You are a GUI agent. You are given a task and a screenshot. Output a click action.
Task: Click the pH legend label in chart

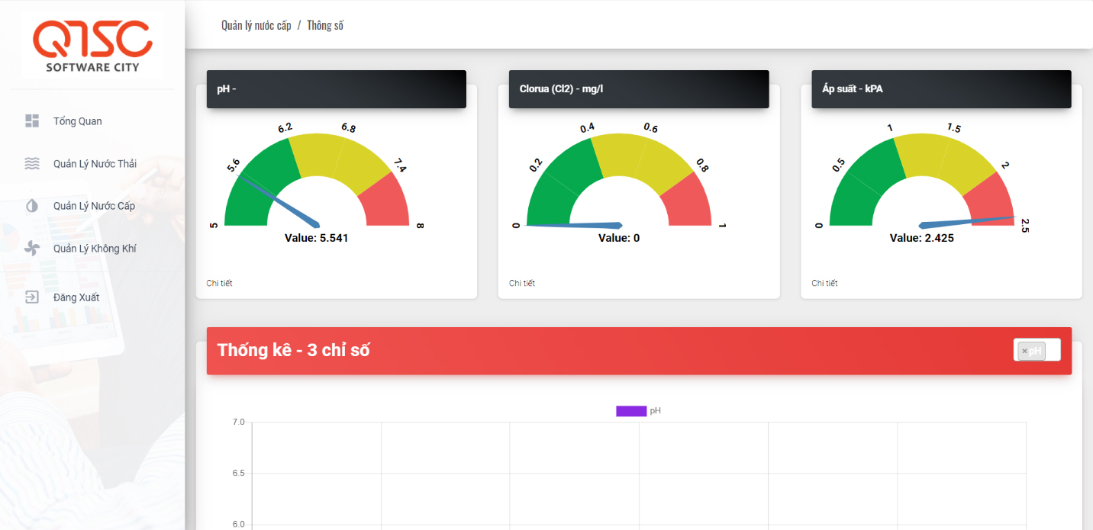pos(656,411)
